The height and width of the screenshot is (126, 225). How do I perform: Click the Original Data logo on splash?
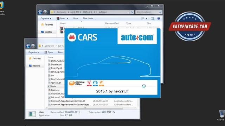click(x=77, y=83)
